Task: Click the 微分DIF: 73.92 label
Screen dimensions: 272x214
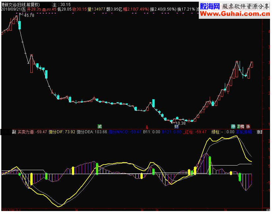Action: [62, 132]
